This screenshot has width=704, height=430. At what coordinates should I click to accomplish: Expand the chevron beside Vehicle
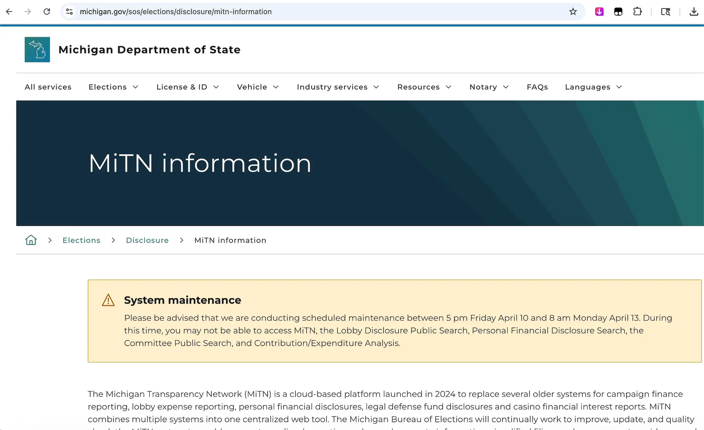coord(276,87)
